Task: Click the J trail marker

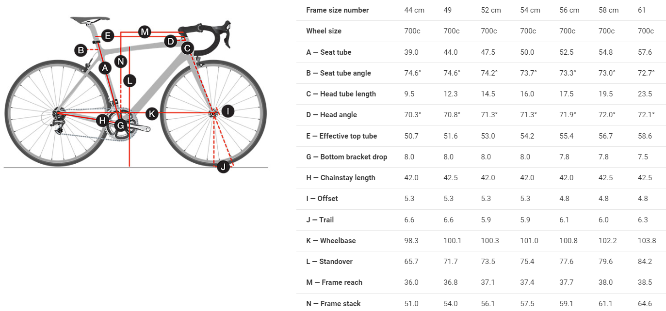Action: click(x=223, y=167)
